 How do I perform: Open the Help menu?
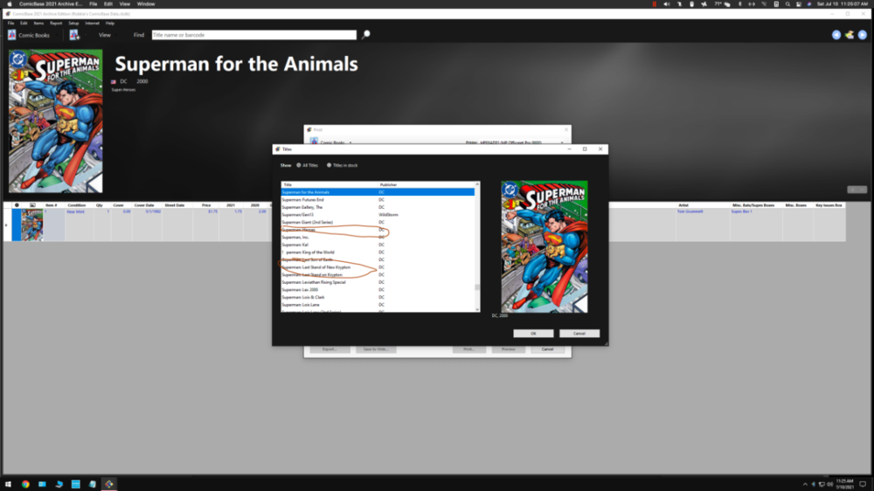coord(110,24)
